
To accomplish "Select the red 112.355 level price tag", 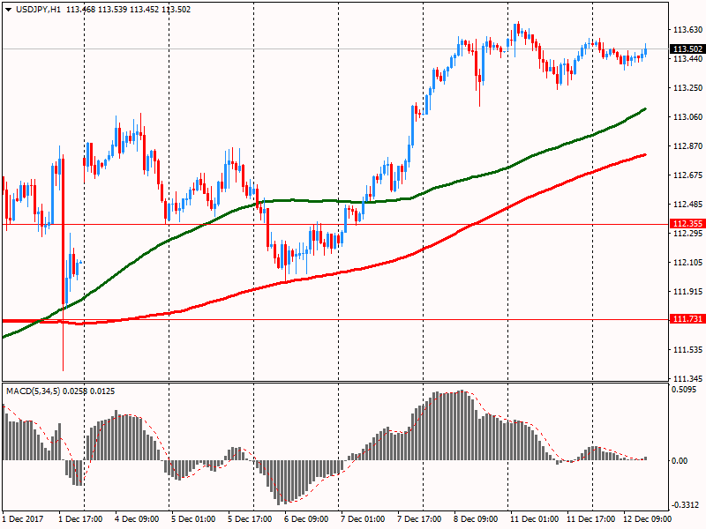I will [687, 224].
